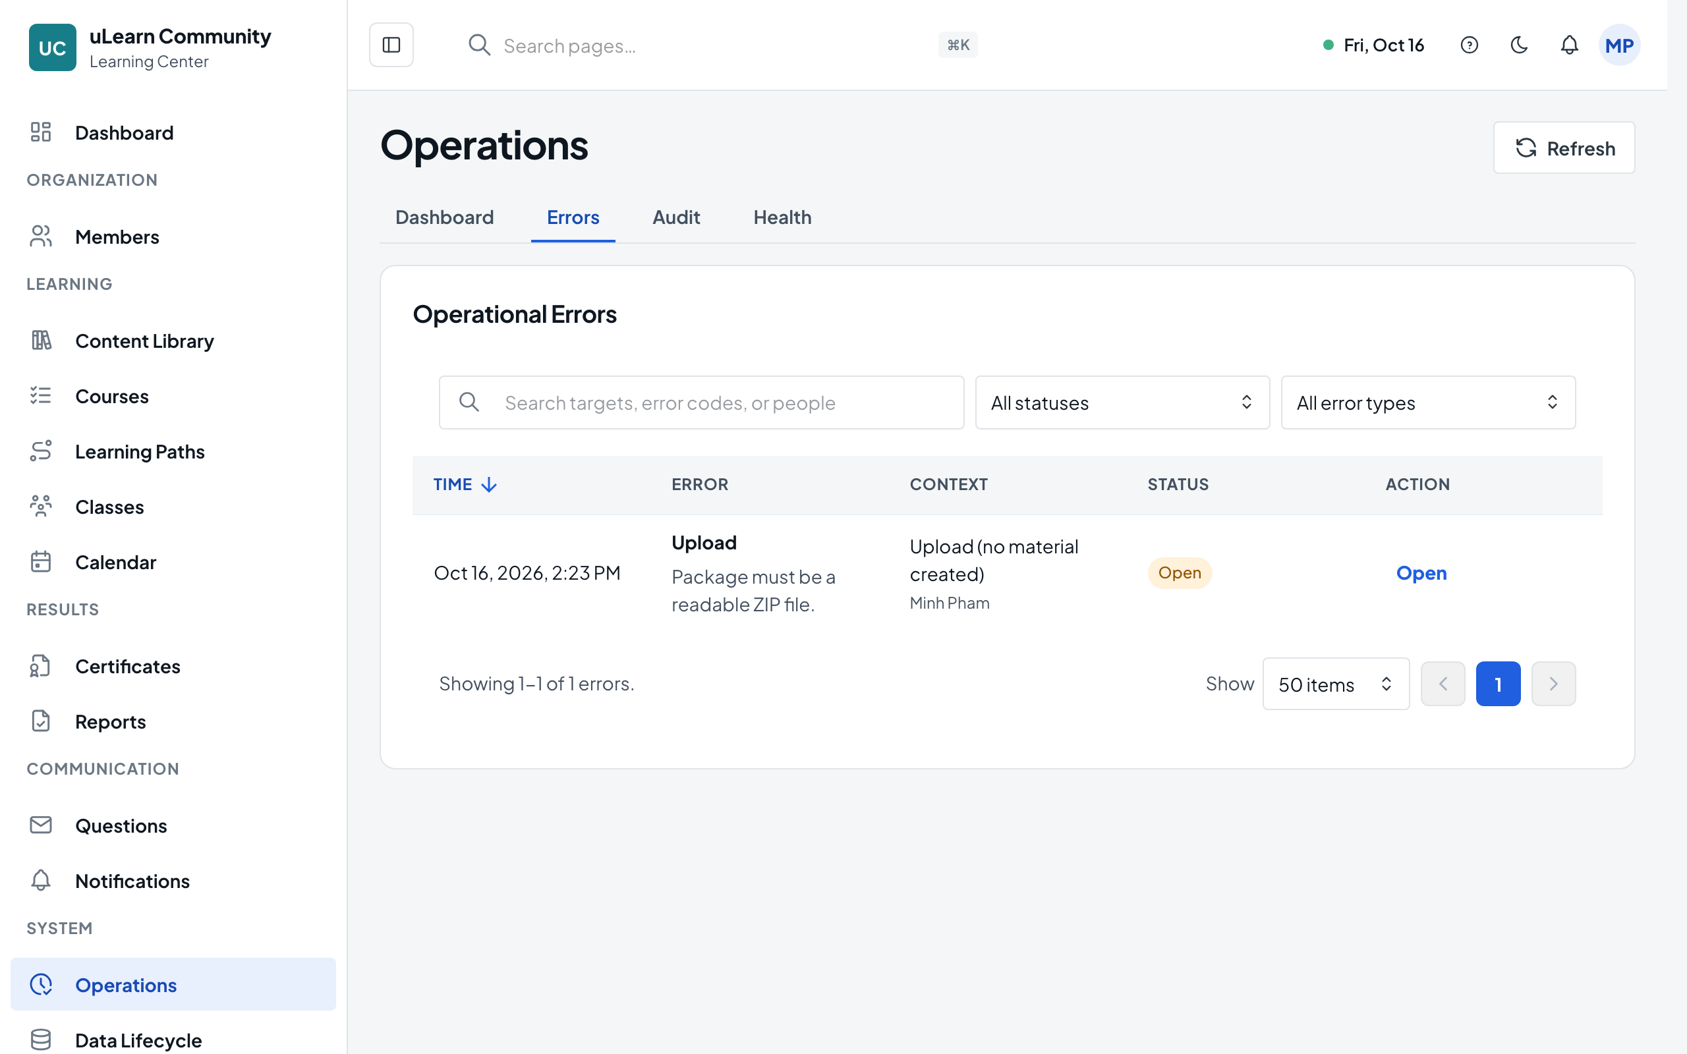The width and height of the screenshot is (1687, 1054).
Task: Go to the next page arrow
Action: coord(1553,684)
